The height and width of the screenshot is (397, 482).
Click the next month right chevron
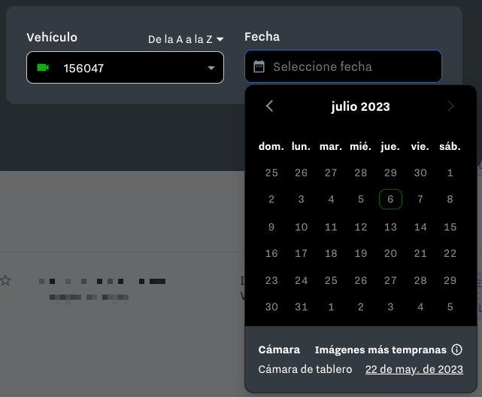(451, 106)
